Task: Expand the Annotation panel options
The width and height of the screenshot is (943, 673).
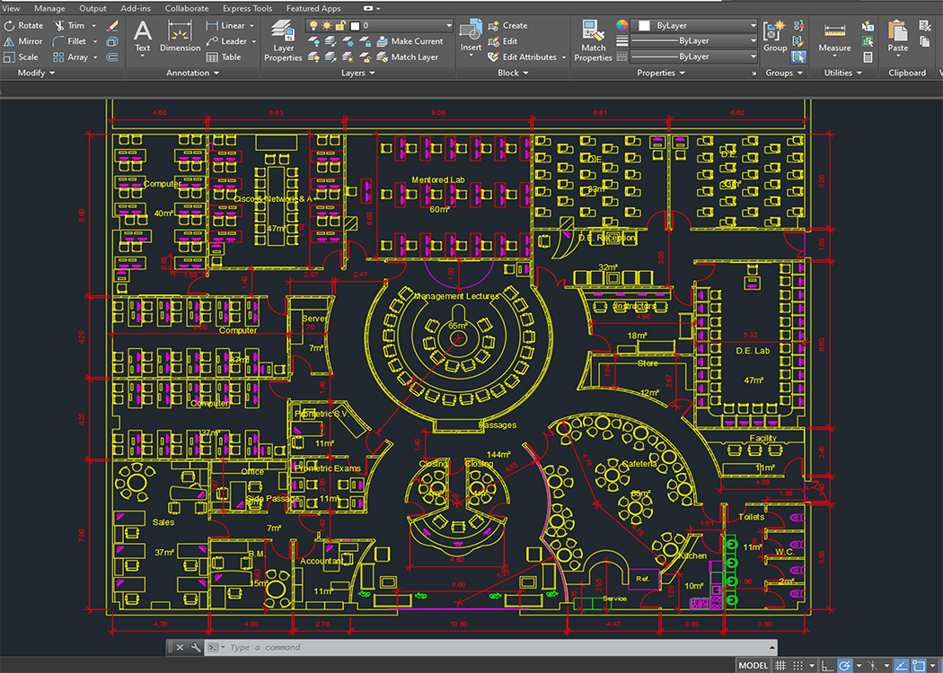Action: pos(192,73)
